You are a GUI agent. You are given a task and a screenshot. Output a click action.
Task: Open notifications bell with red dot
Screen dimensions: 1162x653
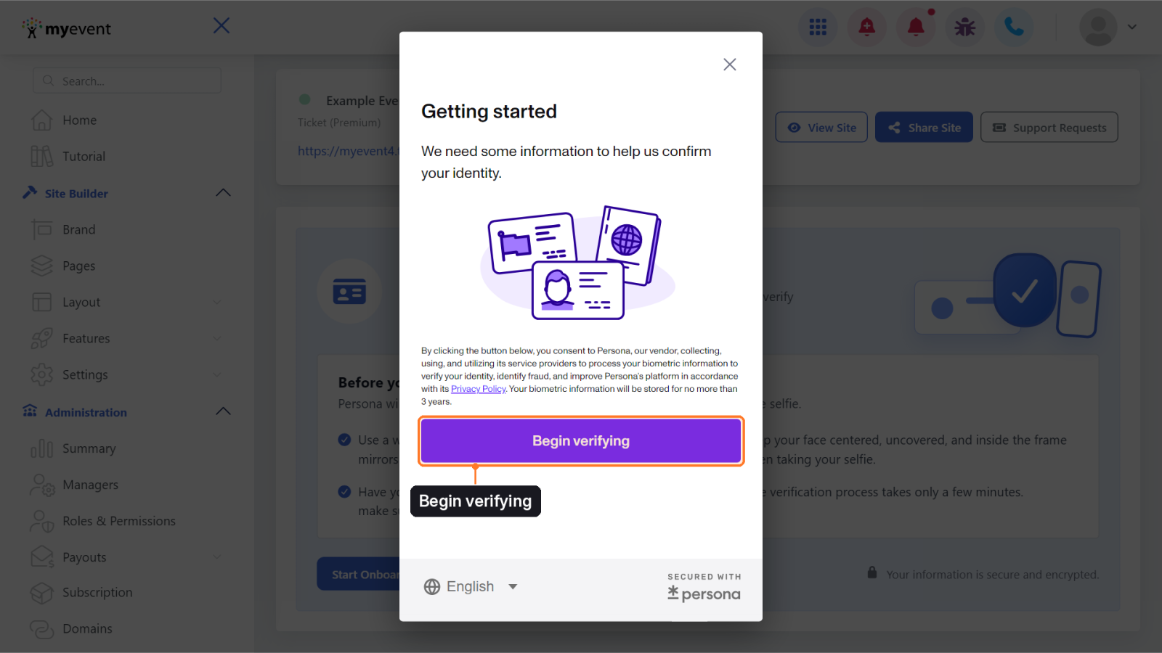(x=917, y=28)
